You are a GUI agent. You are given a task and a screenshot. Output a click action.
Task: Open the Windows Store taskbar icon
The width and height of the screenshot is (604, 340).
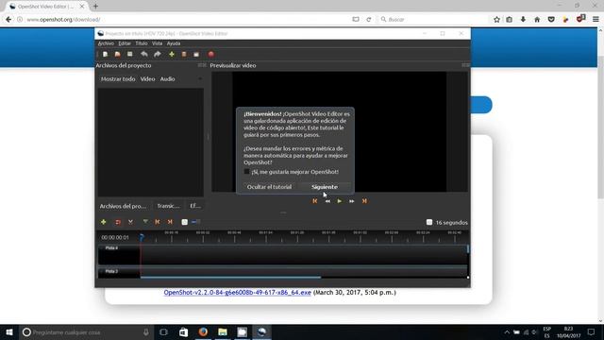tap(183, 331)
